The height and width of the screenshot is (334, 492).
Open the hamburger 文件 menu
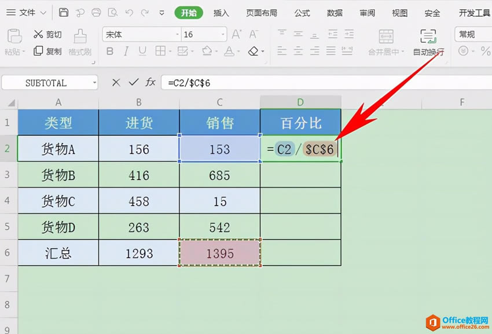[11, 13]
